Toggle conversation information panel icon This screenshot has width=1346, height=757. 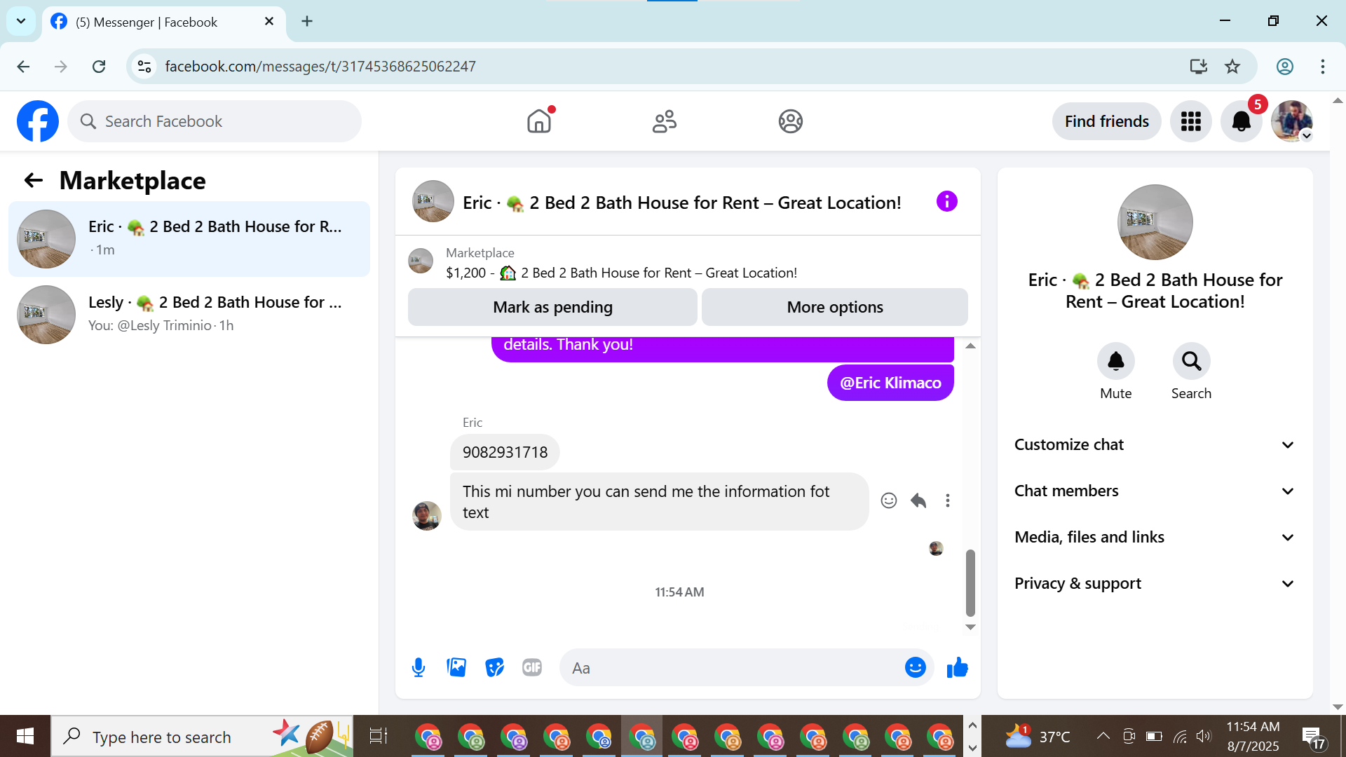(946, 202)
